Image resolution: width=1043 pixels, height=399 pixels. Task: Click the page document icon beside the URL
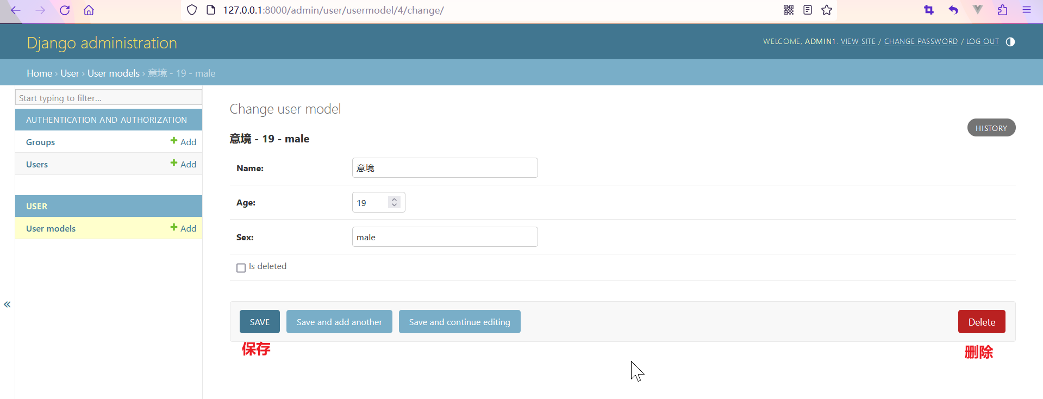tap(211, 10)
